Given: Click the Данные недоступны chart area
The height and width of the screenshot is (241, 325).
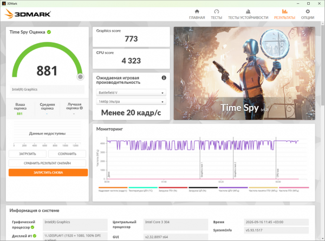Looking at the screenshot, I should [47, 133].
